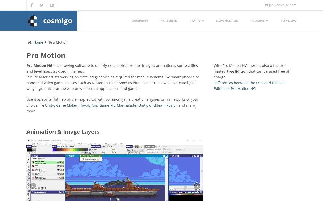Click the bold 'Free Edition' text
Image resolution: width=323 pixels, height=201 pixels.
point(237,71)
